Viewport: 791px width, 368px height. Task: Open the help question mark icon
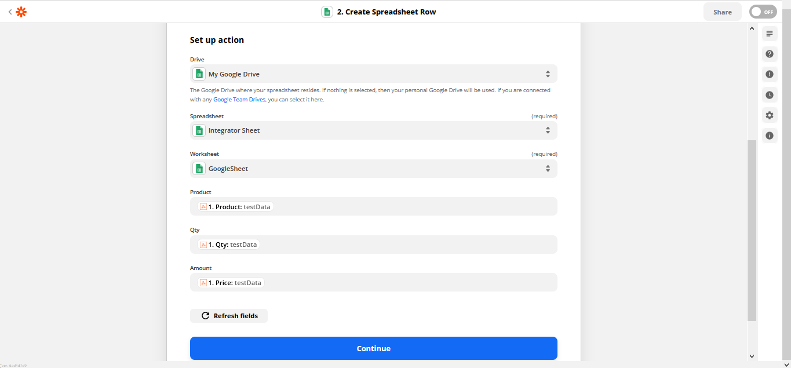click(769, 54)
